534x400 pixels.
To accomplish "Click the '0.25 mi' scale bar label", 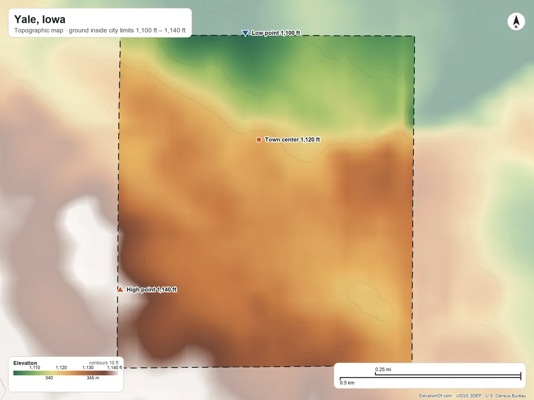I will pyautogui.click(x=383, y=369).
